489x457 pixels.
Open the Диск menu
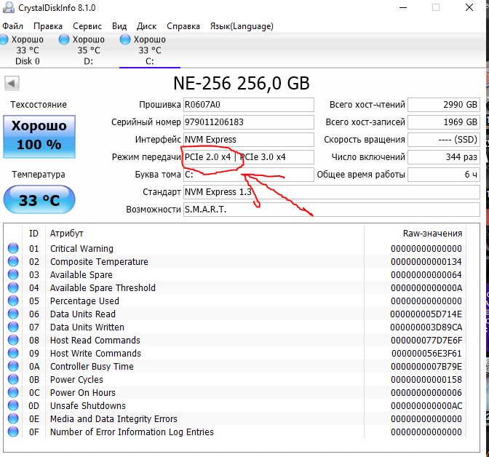[x=146, y=26]
